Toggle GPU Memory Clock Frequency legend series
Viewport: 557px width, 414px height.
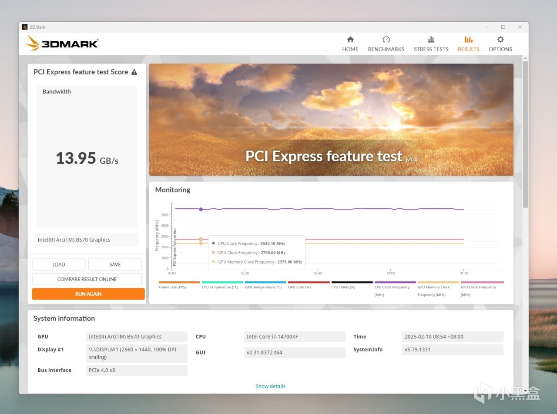coord(438,289)
